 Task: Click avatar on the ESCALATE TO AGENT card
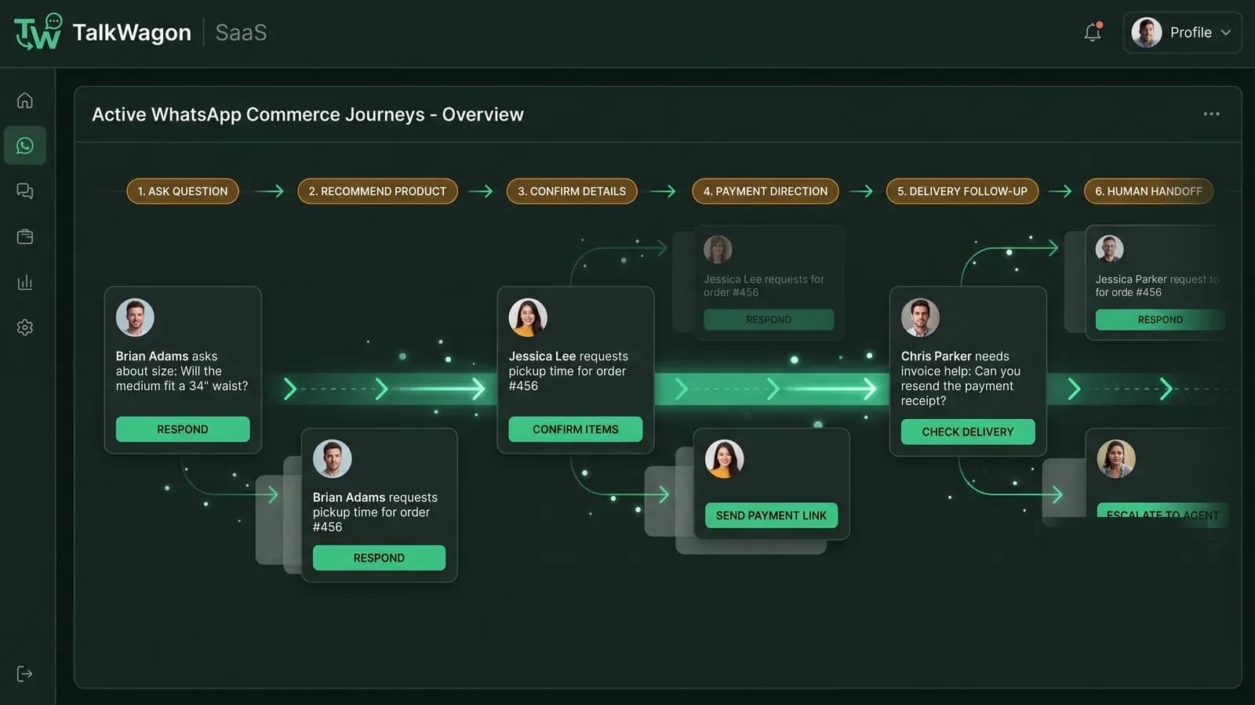pos(1116,458)
